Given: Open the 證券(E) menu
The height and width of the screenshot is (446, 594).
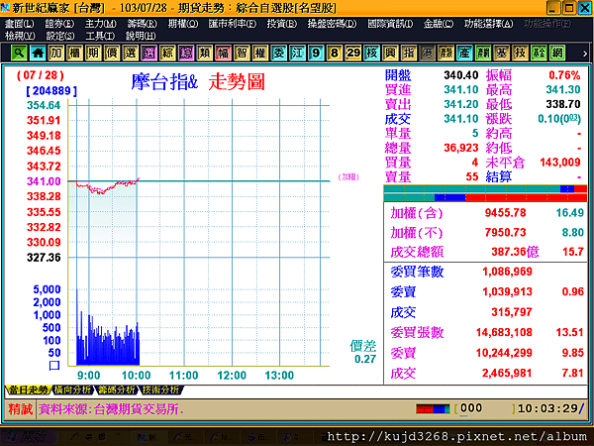Looking at the screenshot, I should pos(59,24).
